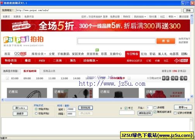Open the 二次抢 menu item
The width and height of the screenshot is (195, 140).
click(57, 60)
